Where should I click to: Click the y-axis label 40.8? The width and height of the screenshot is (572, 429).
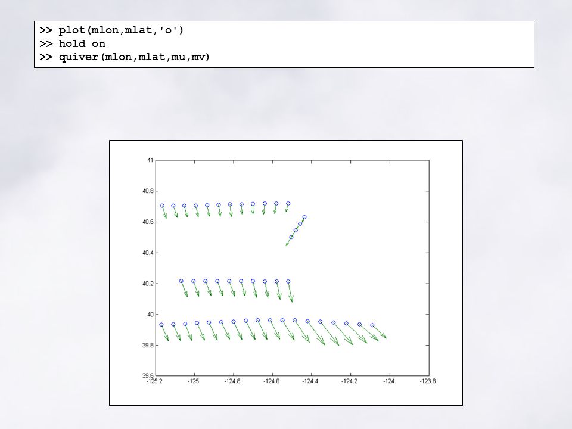click(x=148, y=191)
